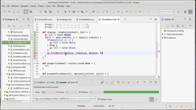Click the Failure Trace stack filter icon
This screenshot has height=110, width=196.
tap(152, 99)
